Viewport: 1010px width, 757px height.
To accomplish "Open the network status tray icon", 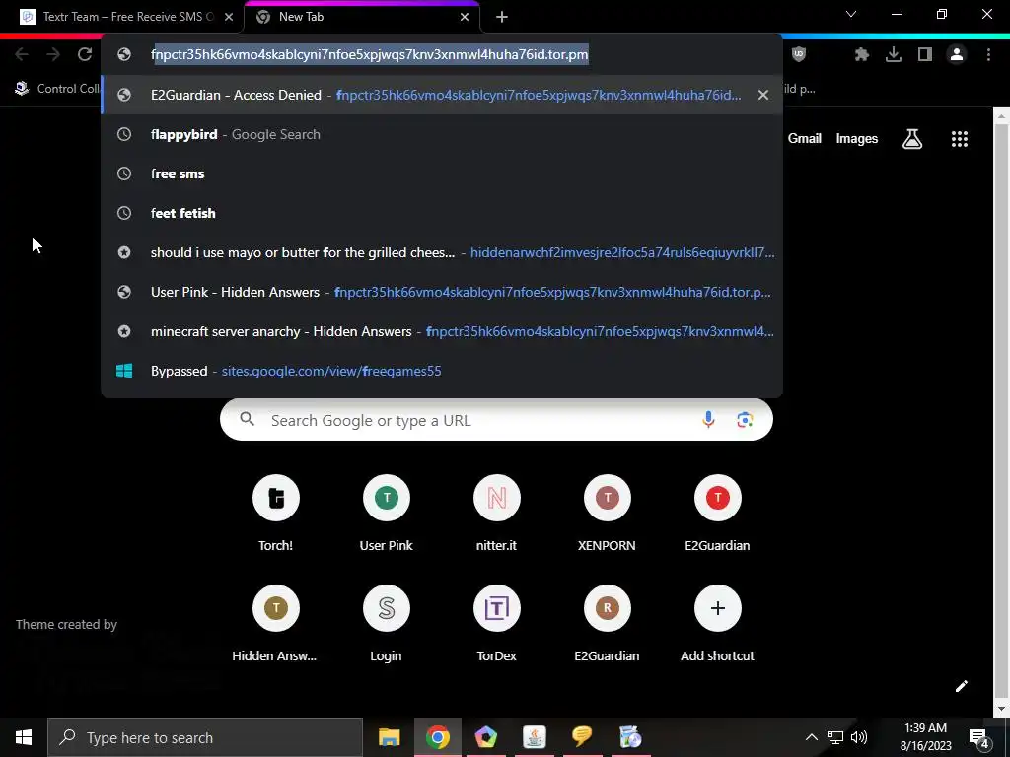I will point(835,737).
